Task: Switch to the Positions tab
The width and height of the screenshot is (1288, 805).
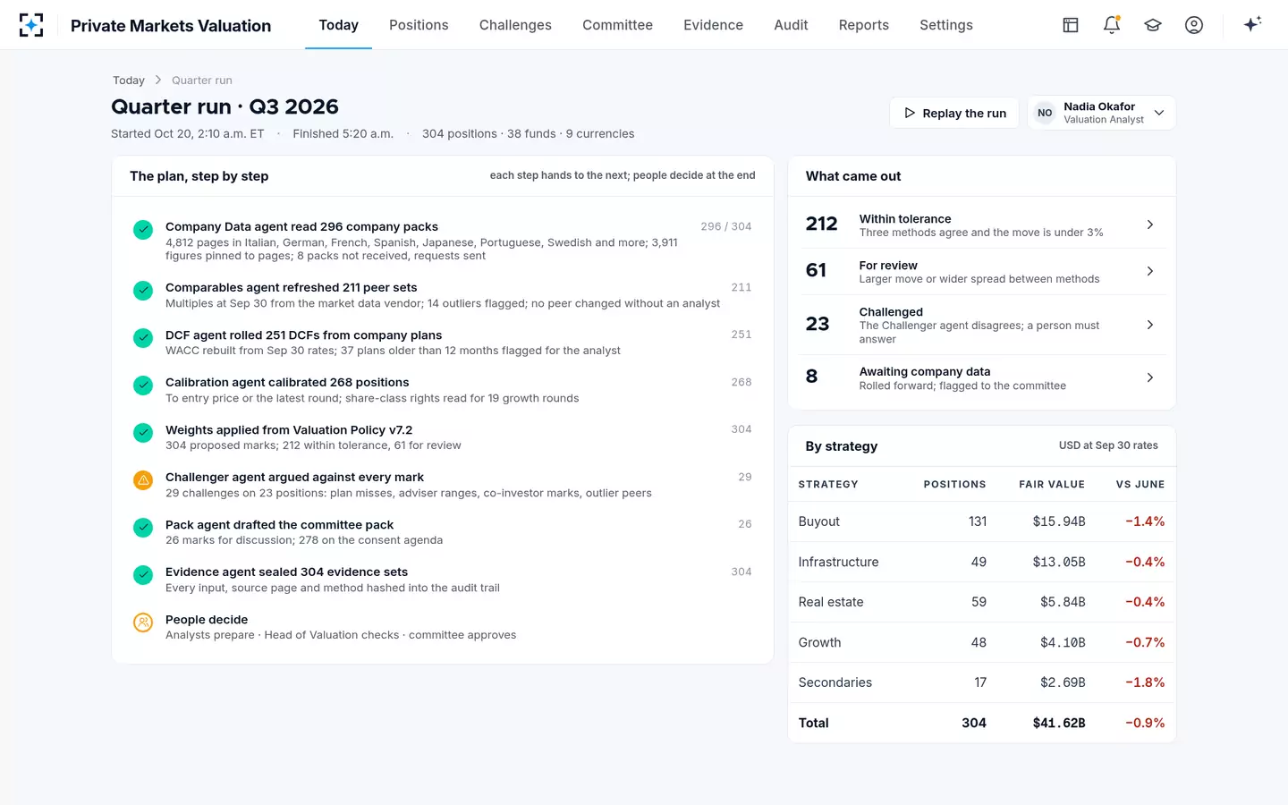Action: [x=419, y=25]
